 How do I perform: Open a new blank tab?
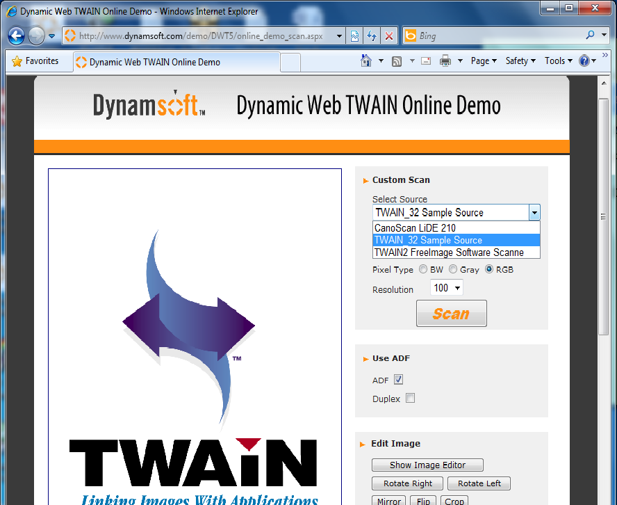click(x=290, y=62)
